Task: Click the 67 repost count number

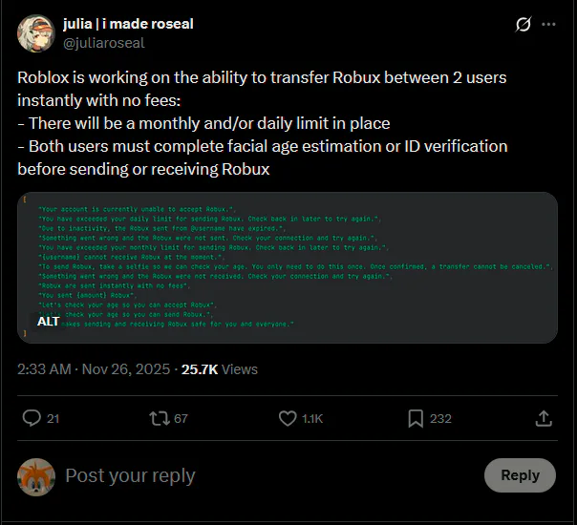Action: (x=181, y=419)
